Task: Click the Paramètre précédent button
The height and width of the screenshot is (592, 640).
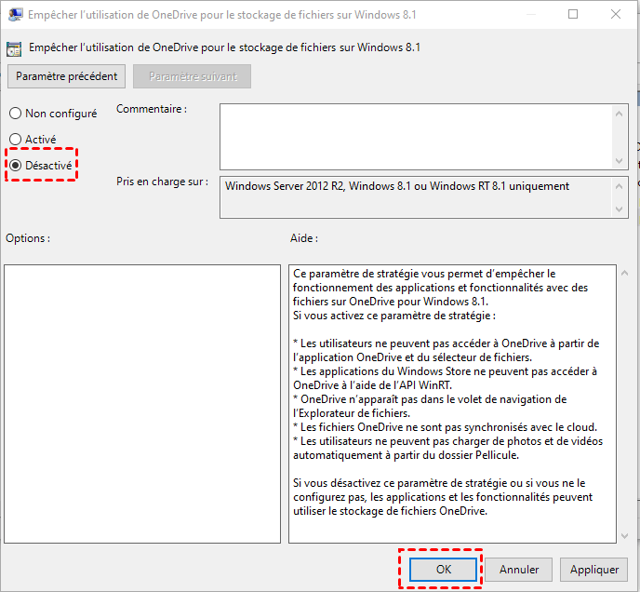Action: point(67,76)
